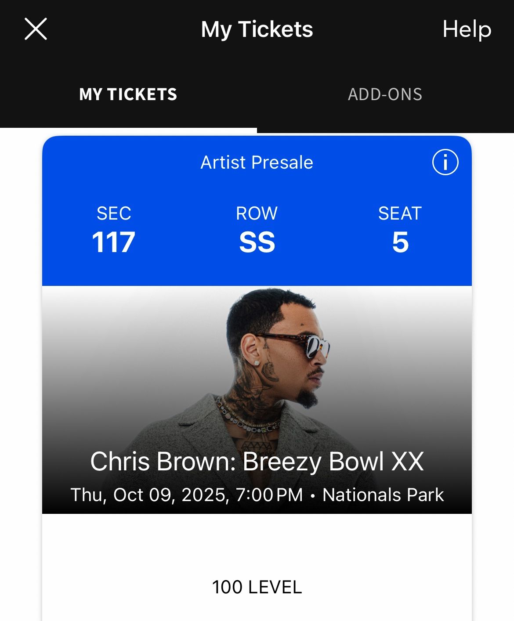514x621 pixels.
Task: Tap the SEAT label
Action: (x=400, y=213)
